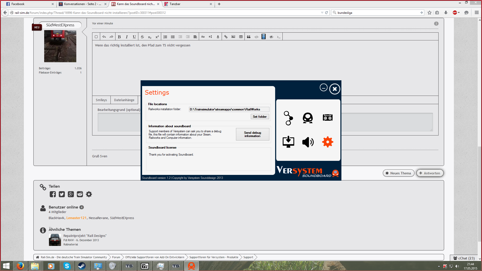482x271 pixels.
Task: Open the download-to-monitor install icon
Action: click(288, 142)
